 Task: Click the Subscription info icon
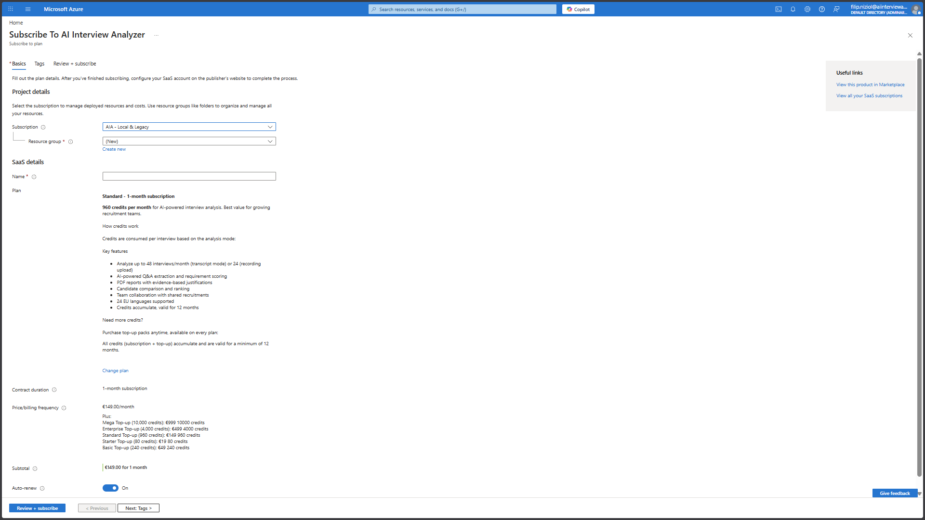tap(43, 127)
